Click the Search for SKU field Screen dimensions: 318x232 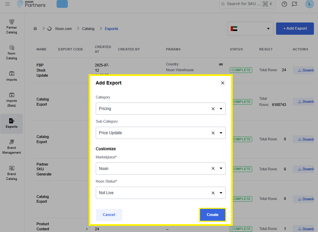(x=247, y=4)
